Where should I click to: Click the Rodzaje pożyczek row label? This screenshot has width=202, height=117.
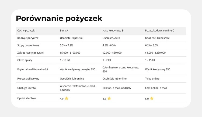tap(28, 38)
